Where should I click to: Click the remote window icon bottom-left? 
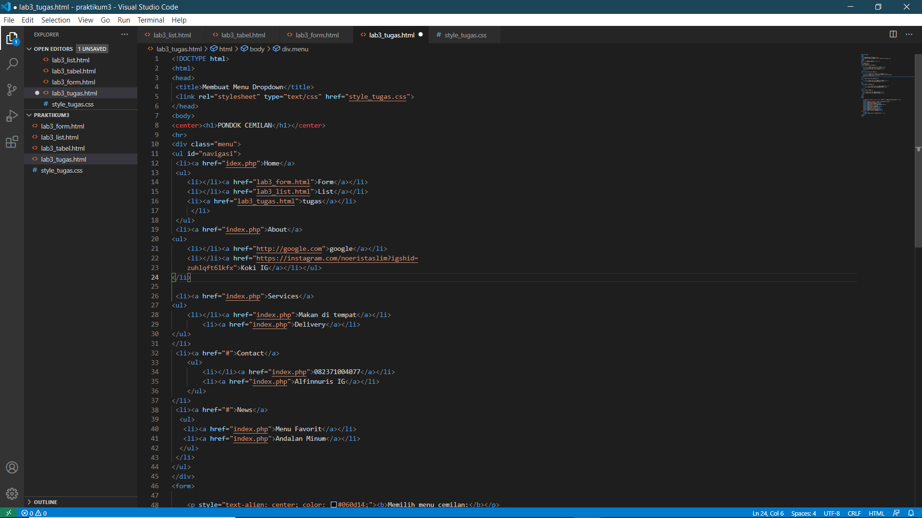click(x=9, y=513)
